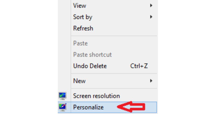Select the highlighted Personalize entry
Image resolution: width=202 pixels, height=114 pixels.
tap(107, 107)
